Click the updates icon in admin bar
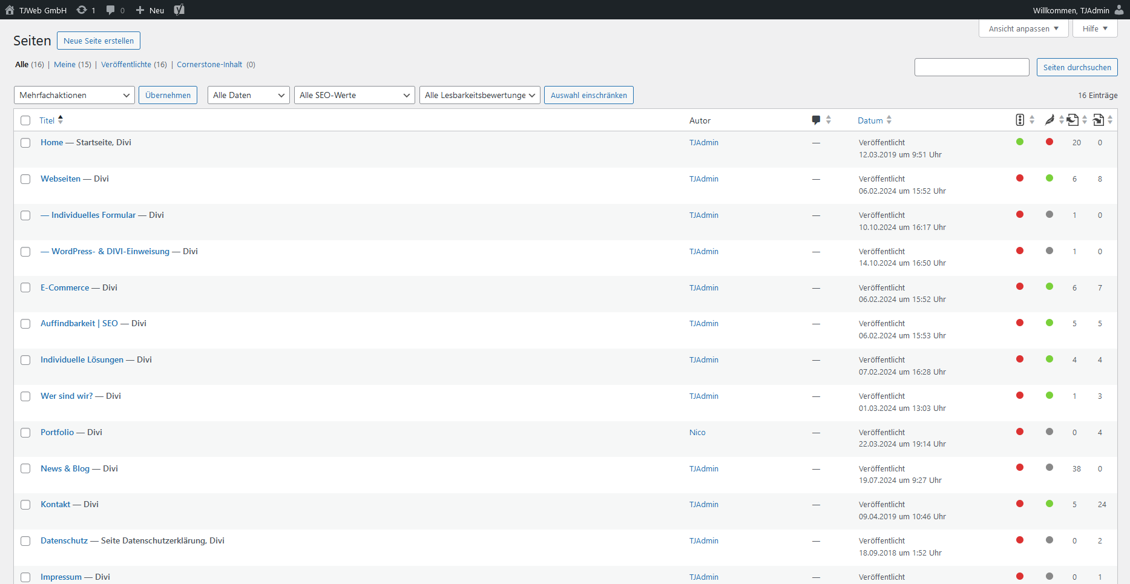This screenshot has width=1130, height=584. click(x=82, y=10)
